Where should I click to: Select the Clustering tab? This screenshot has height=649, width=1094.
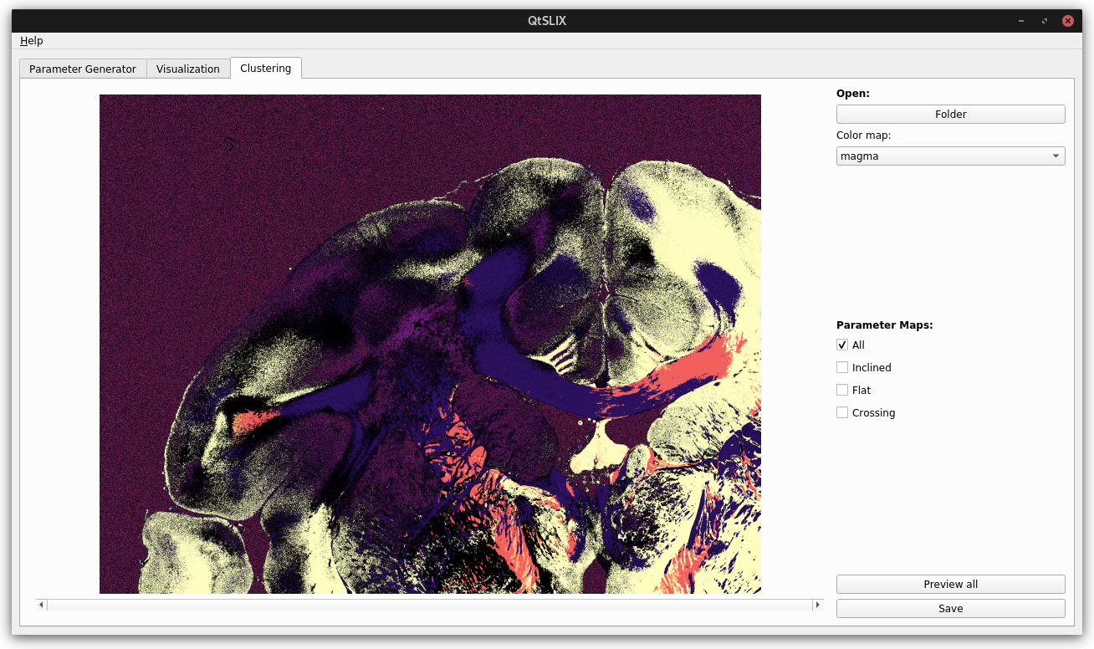[x=266, y=68]
